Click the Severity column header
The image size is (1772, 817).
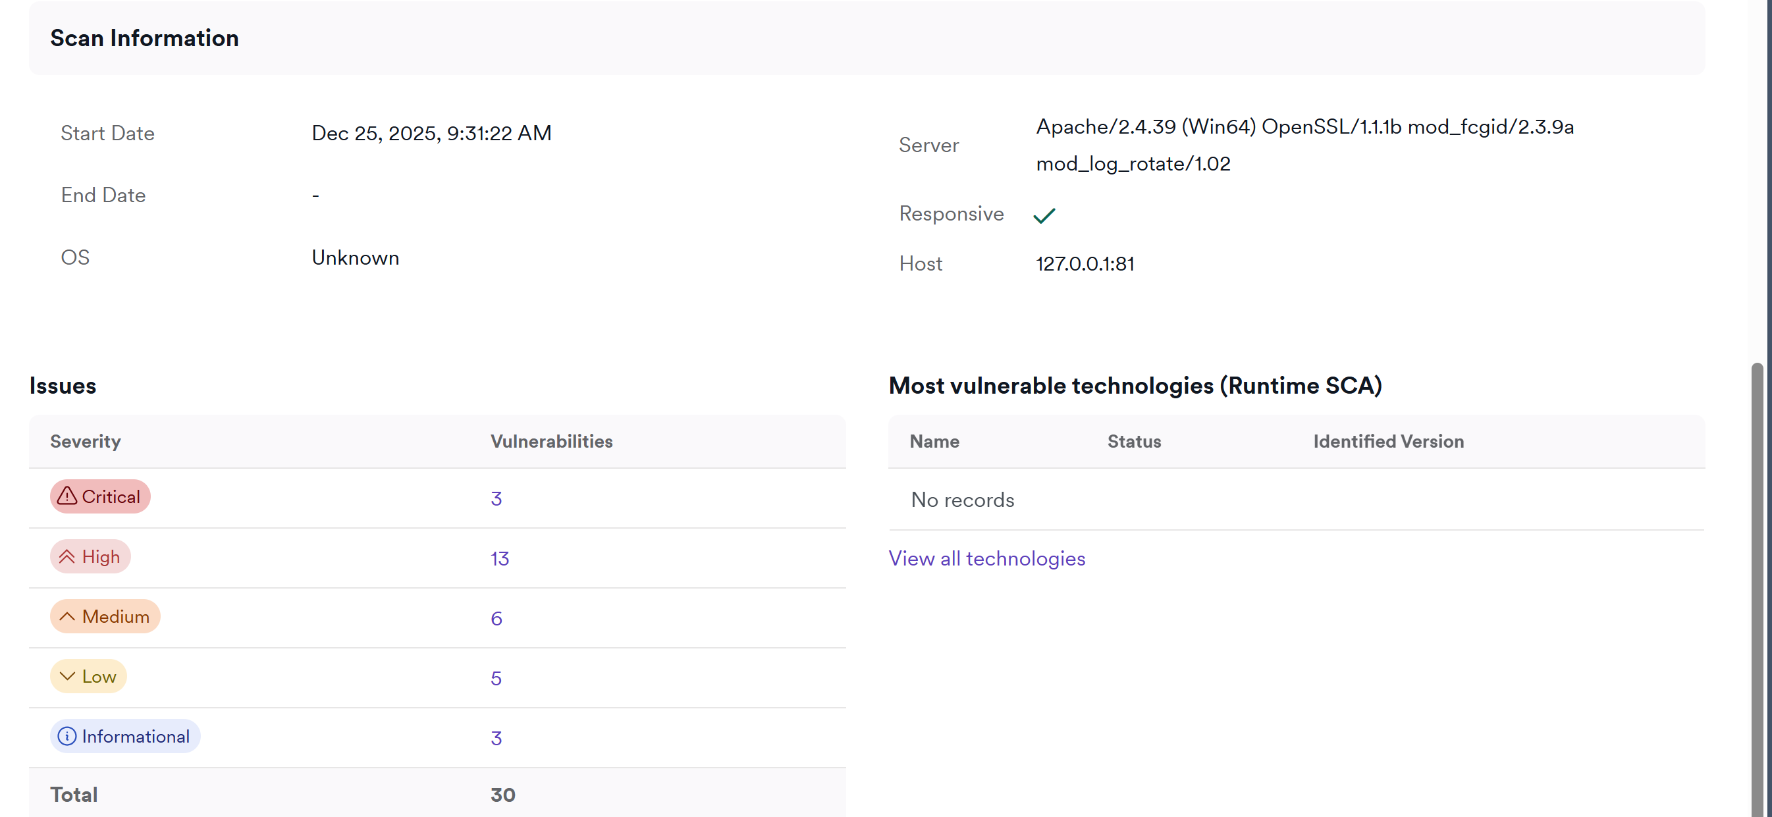(x=86, y=442)
